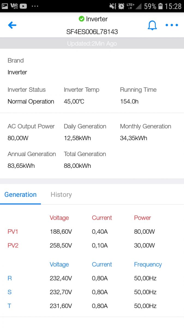Select the Generation tab
Image resolution: width=184 pixels, height=328 pixels.
[20, 195]
